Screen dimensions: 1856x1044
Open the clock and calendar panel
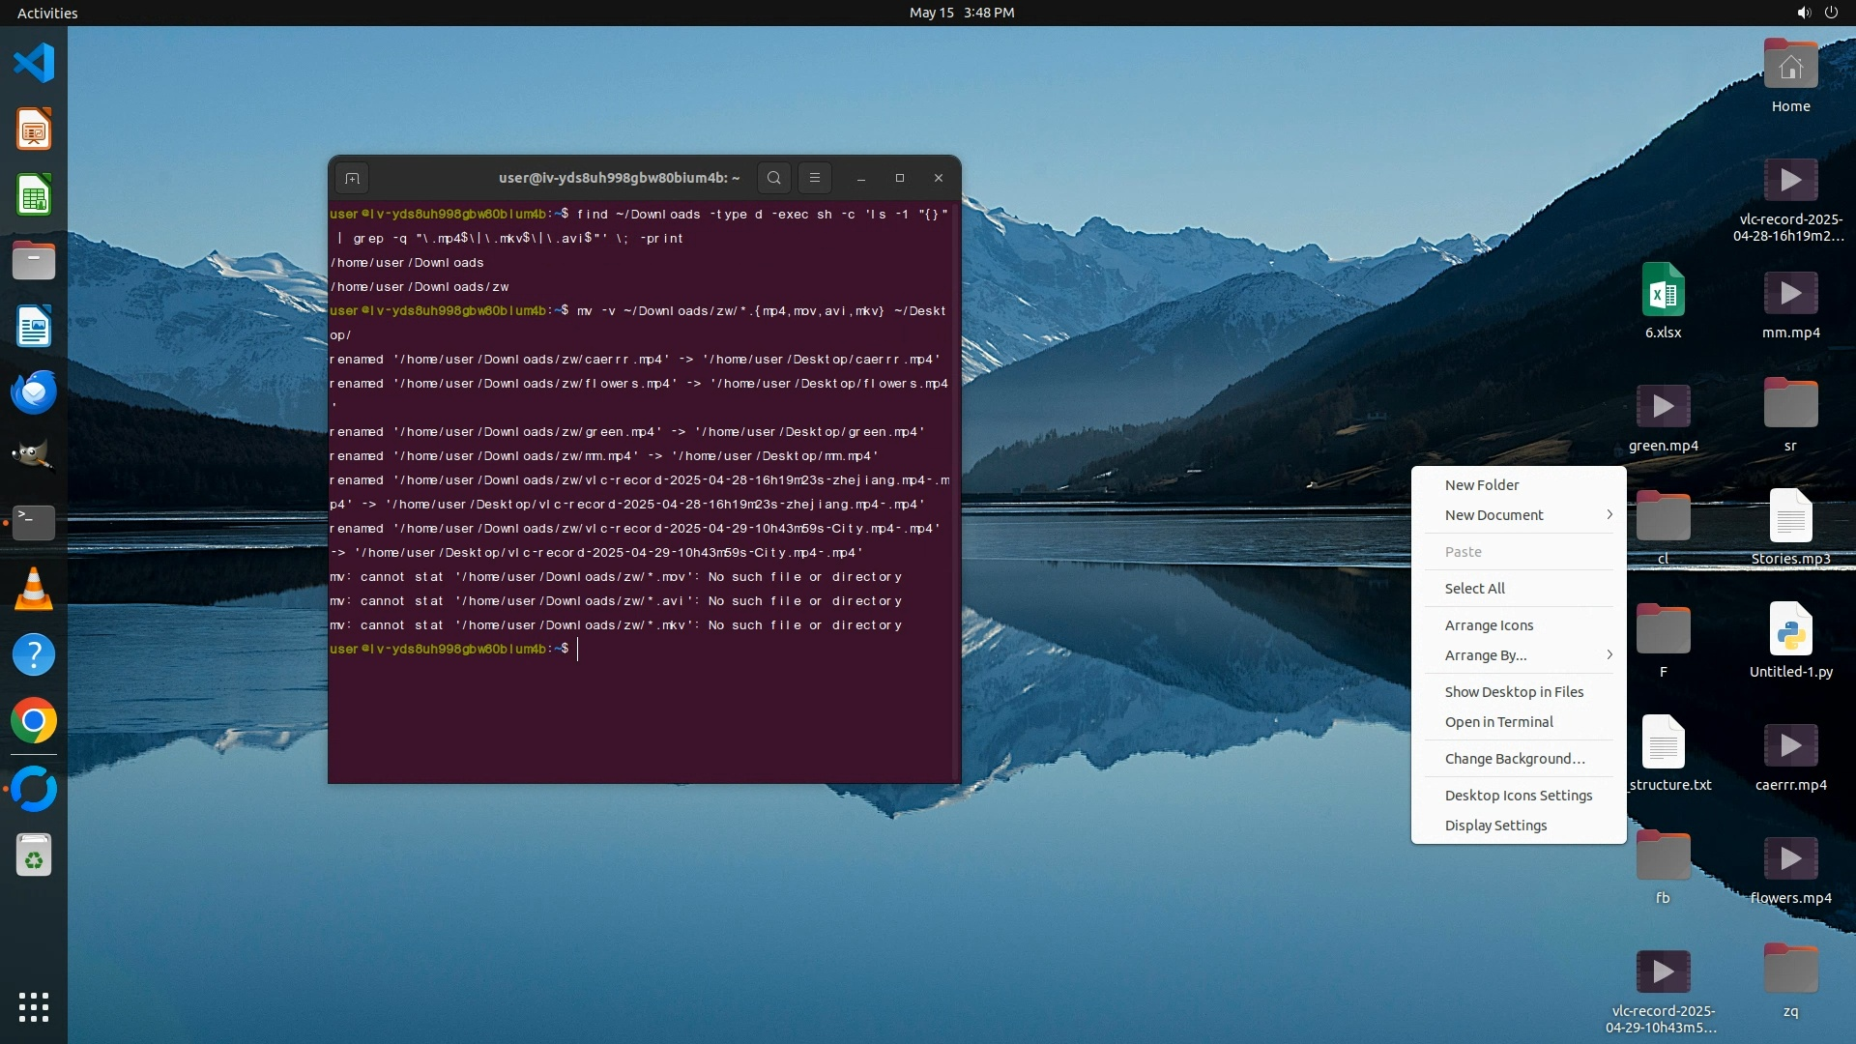961,13
